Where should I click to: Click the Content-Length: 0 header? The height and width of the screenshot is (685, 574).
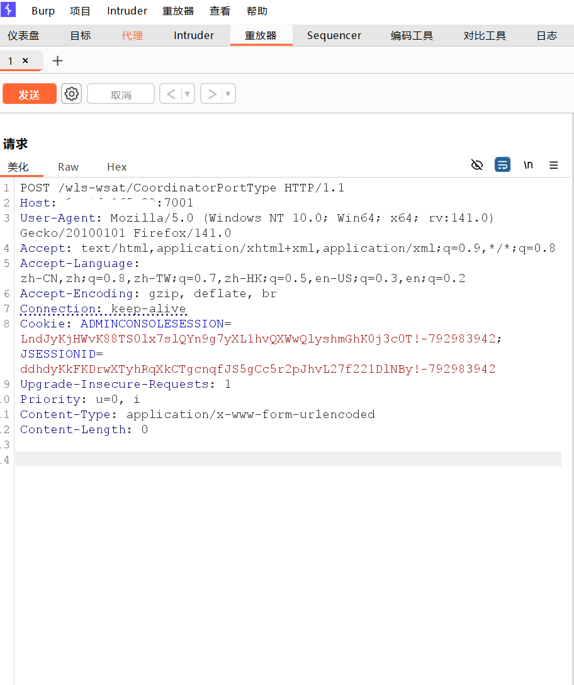point(84,430)
